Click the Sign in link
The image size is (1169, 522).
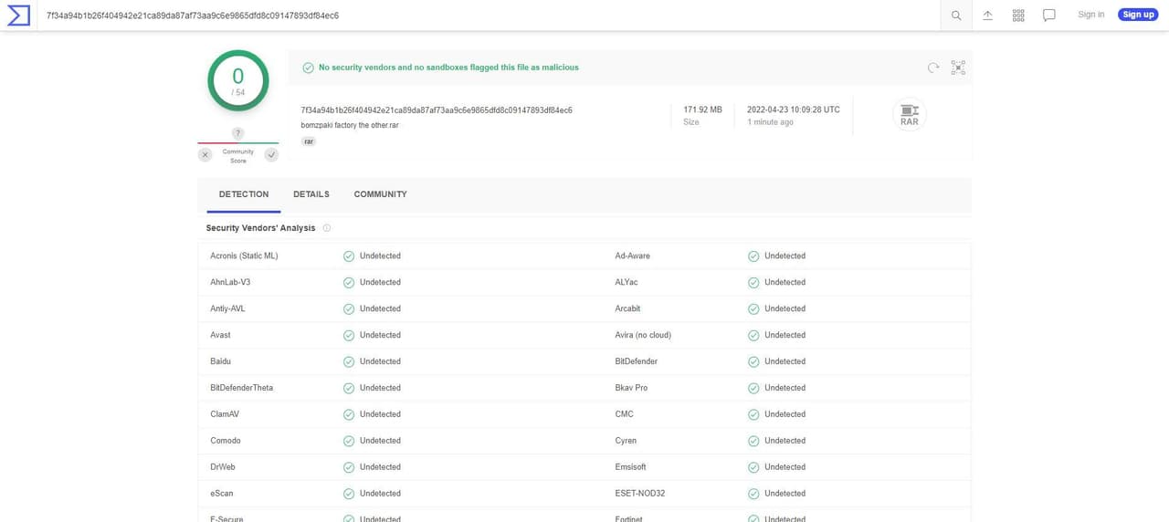point(1090,15)
